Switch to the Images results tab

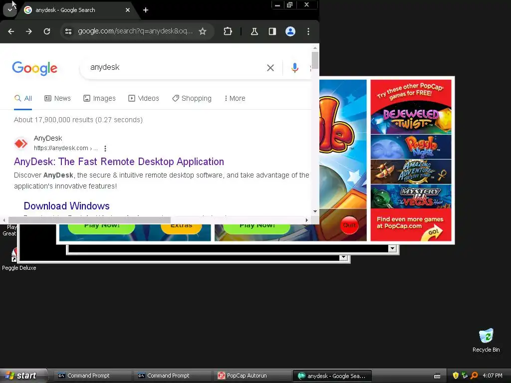point(99,98)
